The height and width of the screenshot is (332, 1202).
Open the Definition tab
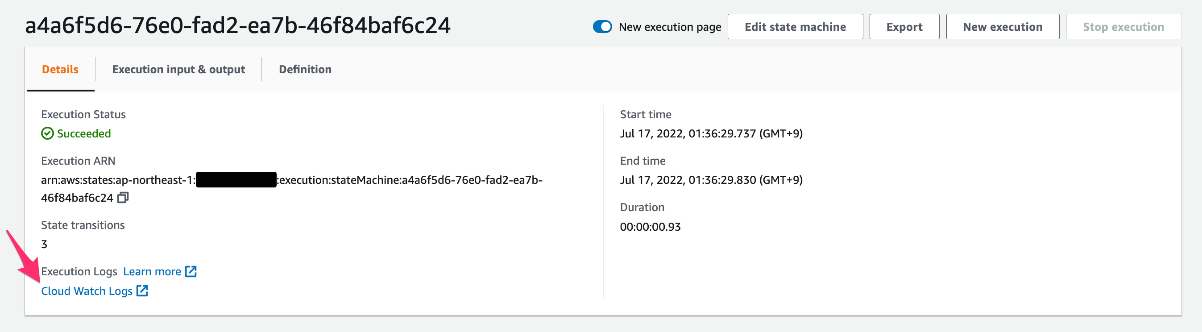pyautogui.click(x=305, y=69)
